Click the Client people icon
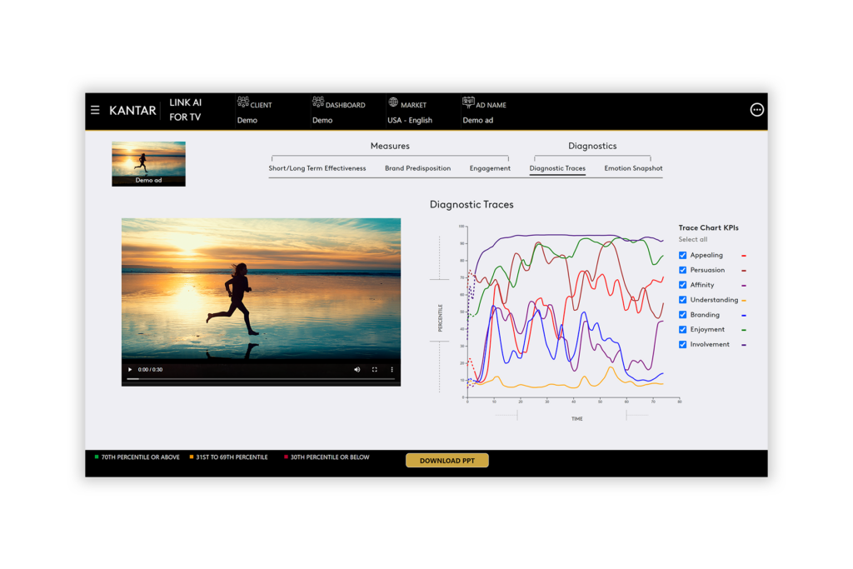853x569 pixels. (x=243, y=102)
